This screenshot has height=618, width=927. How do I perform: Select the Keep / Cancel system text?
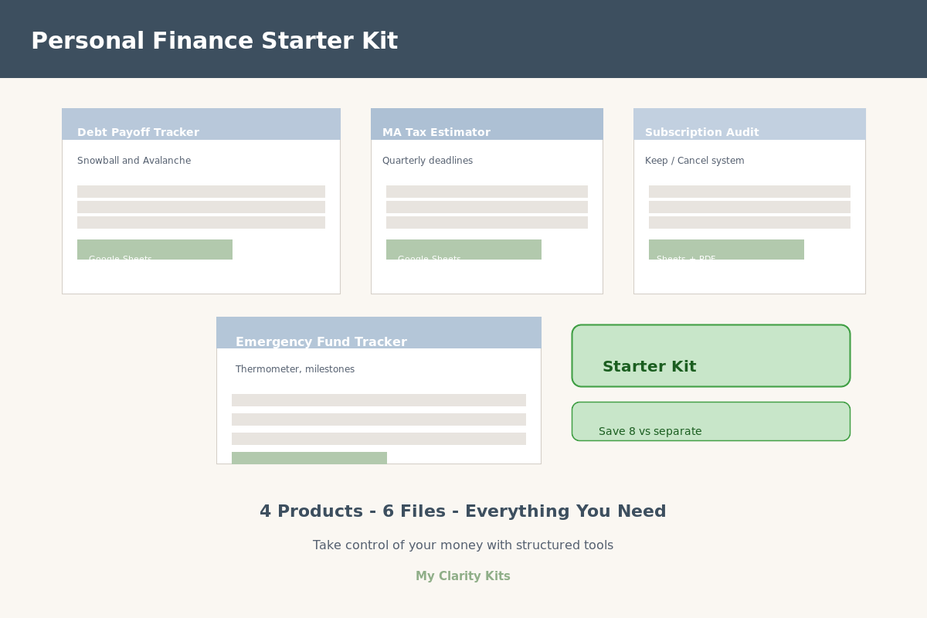pyautogui.click(x=694, y=161)
